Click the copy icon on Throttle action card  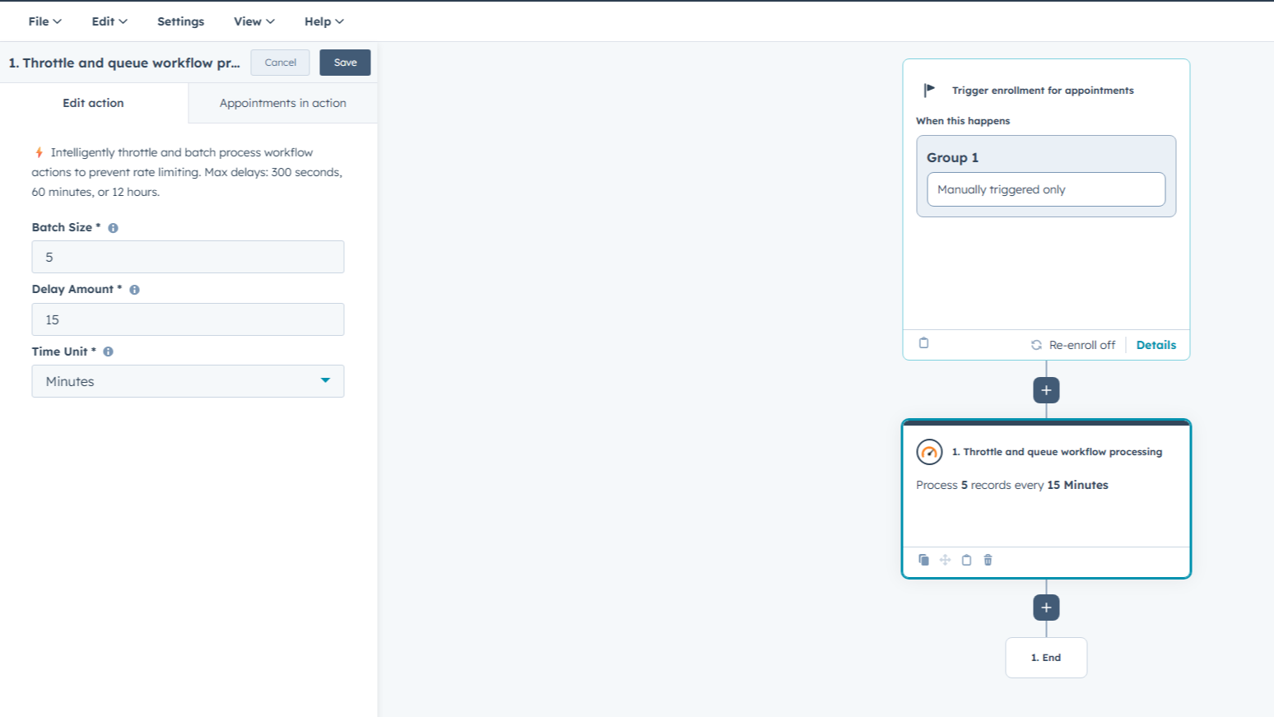coord(923,560)
